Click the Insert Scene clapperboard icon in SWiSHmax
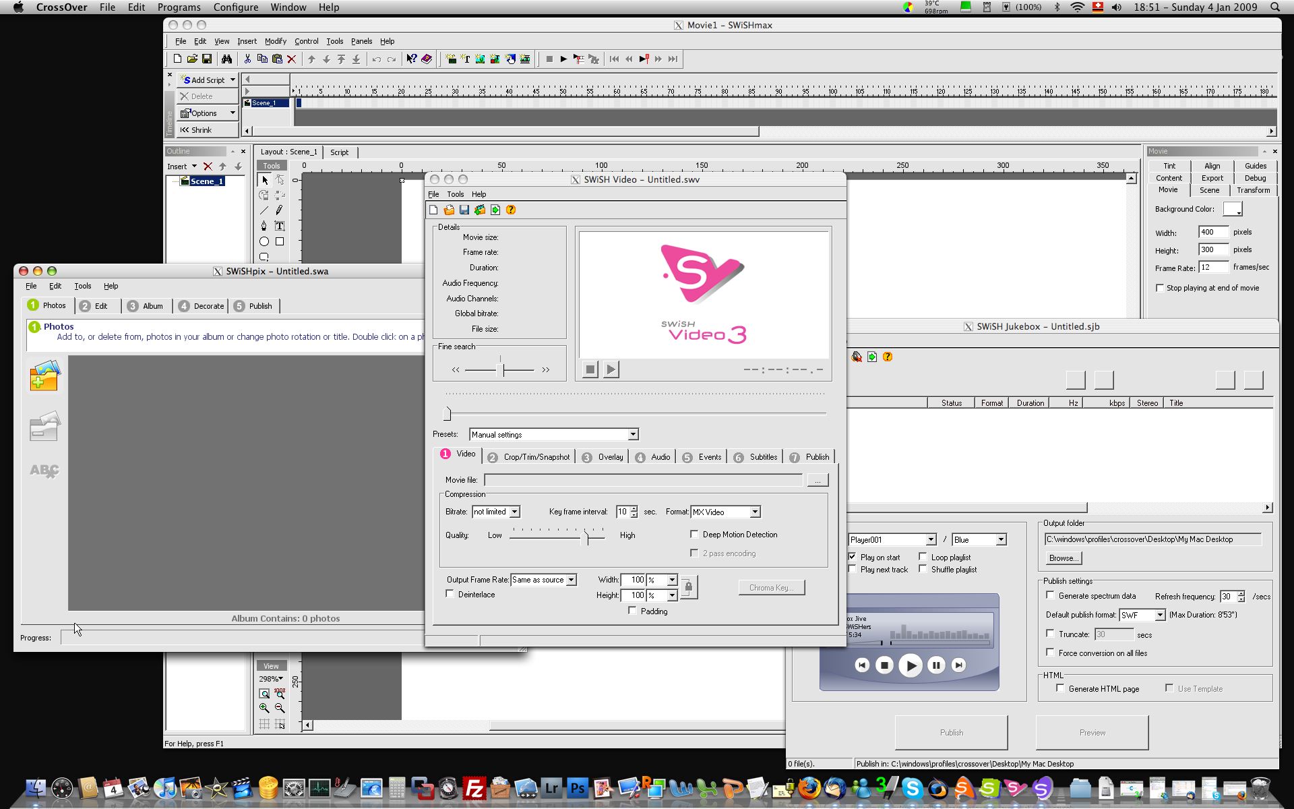 click(451, 59)
